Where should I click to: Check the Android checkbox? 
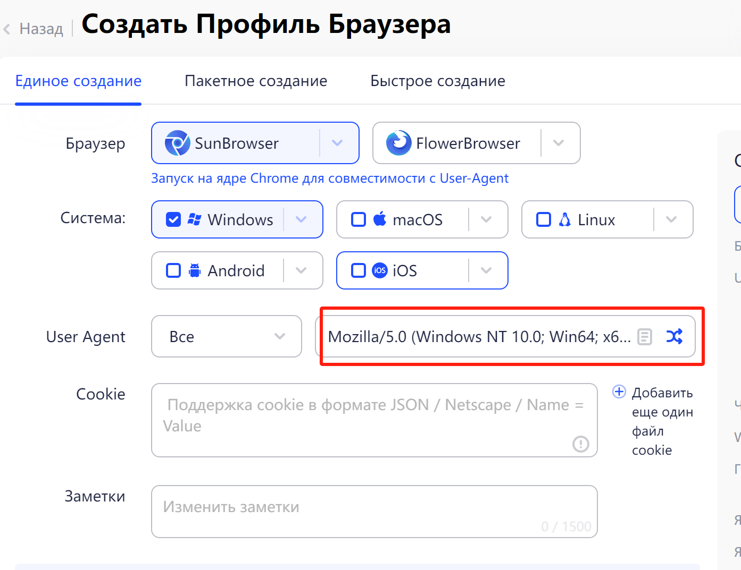tap(173, 270)
